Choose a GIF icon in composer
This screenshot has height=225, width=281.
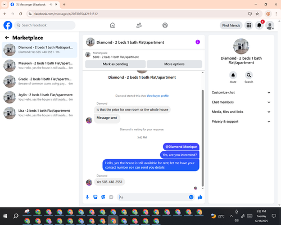click(111, 197)
